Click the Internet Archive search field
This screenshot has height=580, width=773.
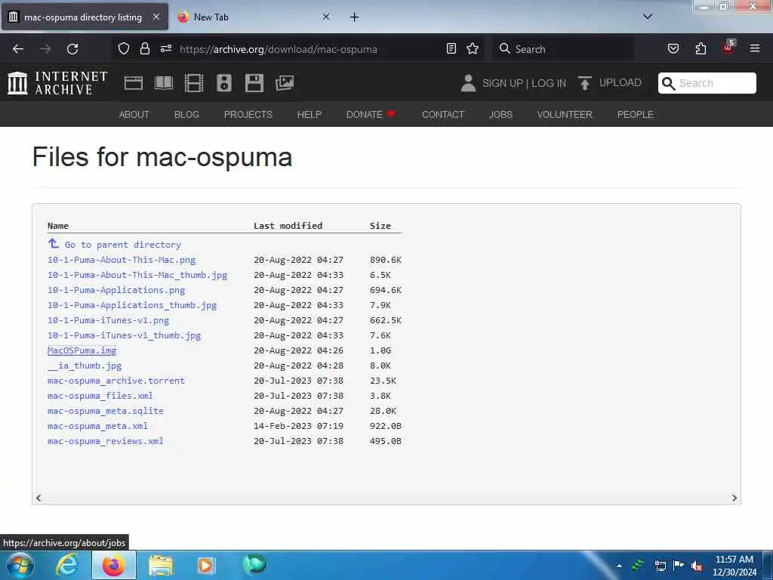[707, 83]
